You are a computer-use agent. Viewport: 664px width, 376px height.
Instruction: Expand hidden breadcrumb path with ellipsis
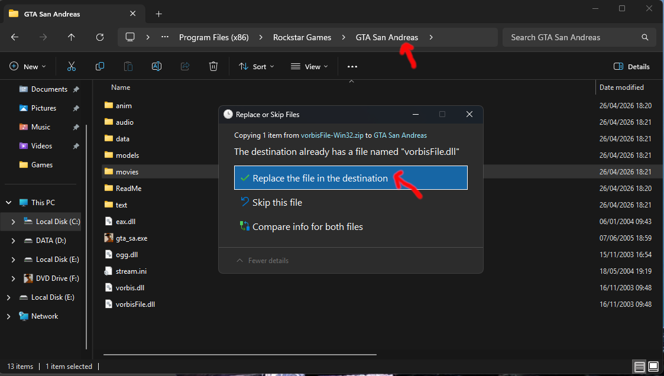[165, 37]
